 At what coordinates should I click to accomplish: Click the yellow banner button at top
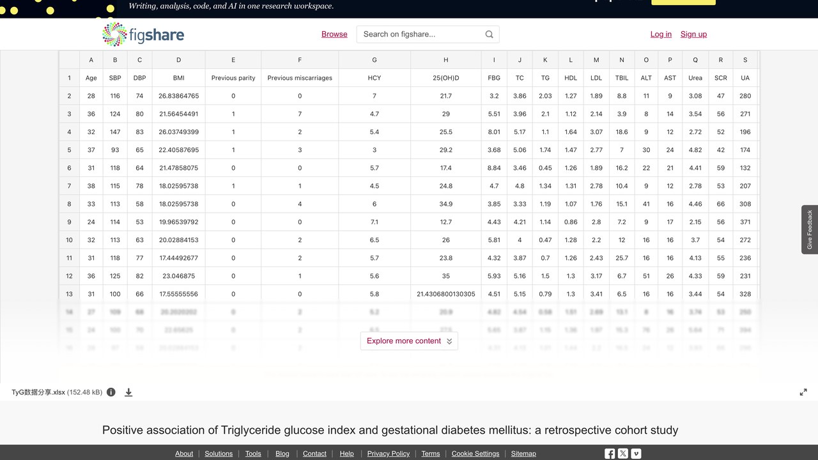(683, 2)
